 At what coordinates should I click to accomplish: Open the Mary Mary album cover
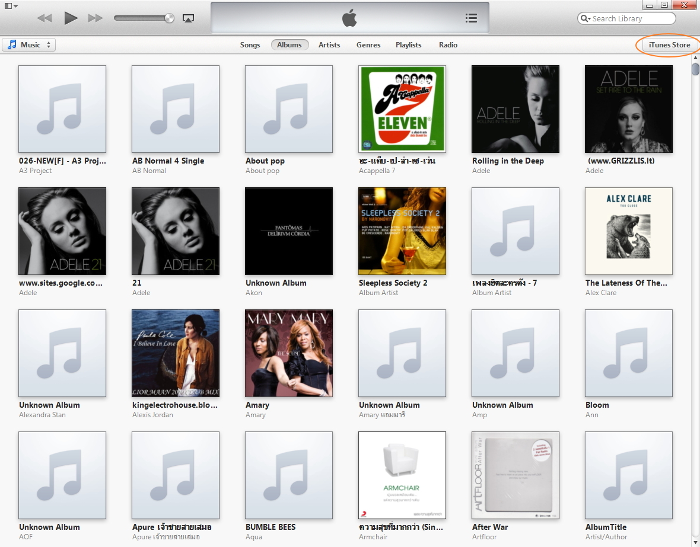point(289,353)
